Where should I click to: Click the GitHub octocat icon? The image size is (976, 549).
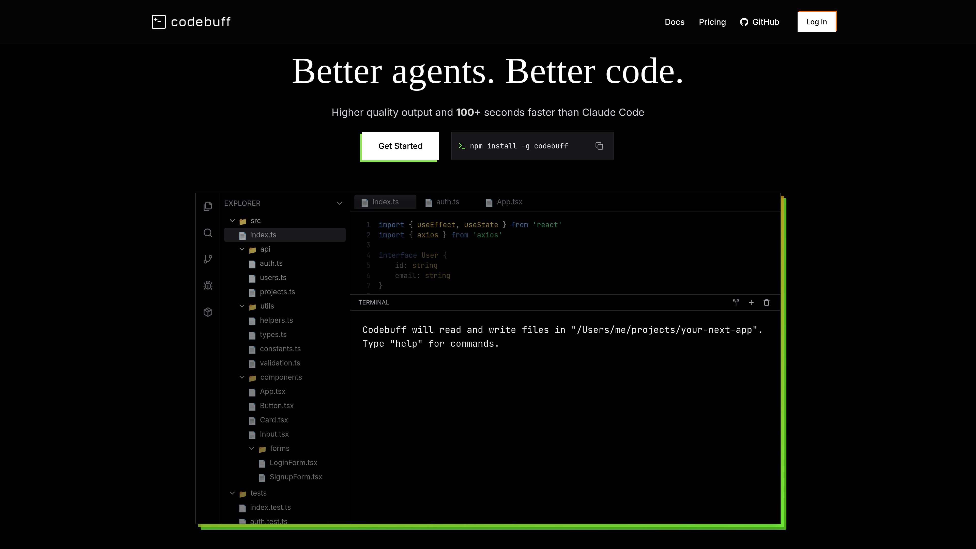tap(744, 22)
